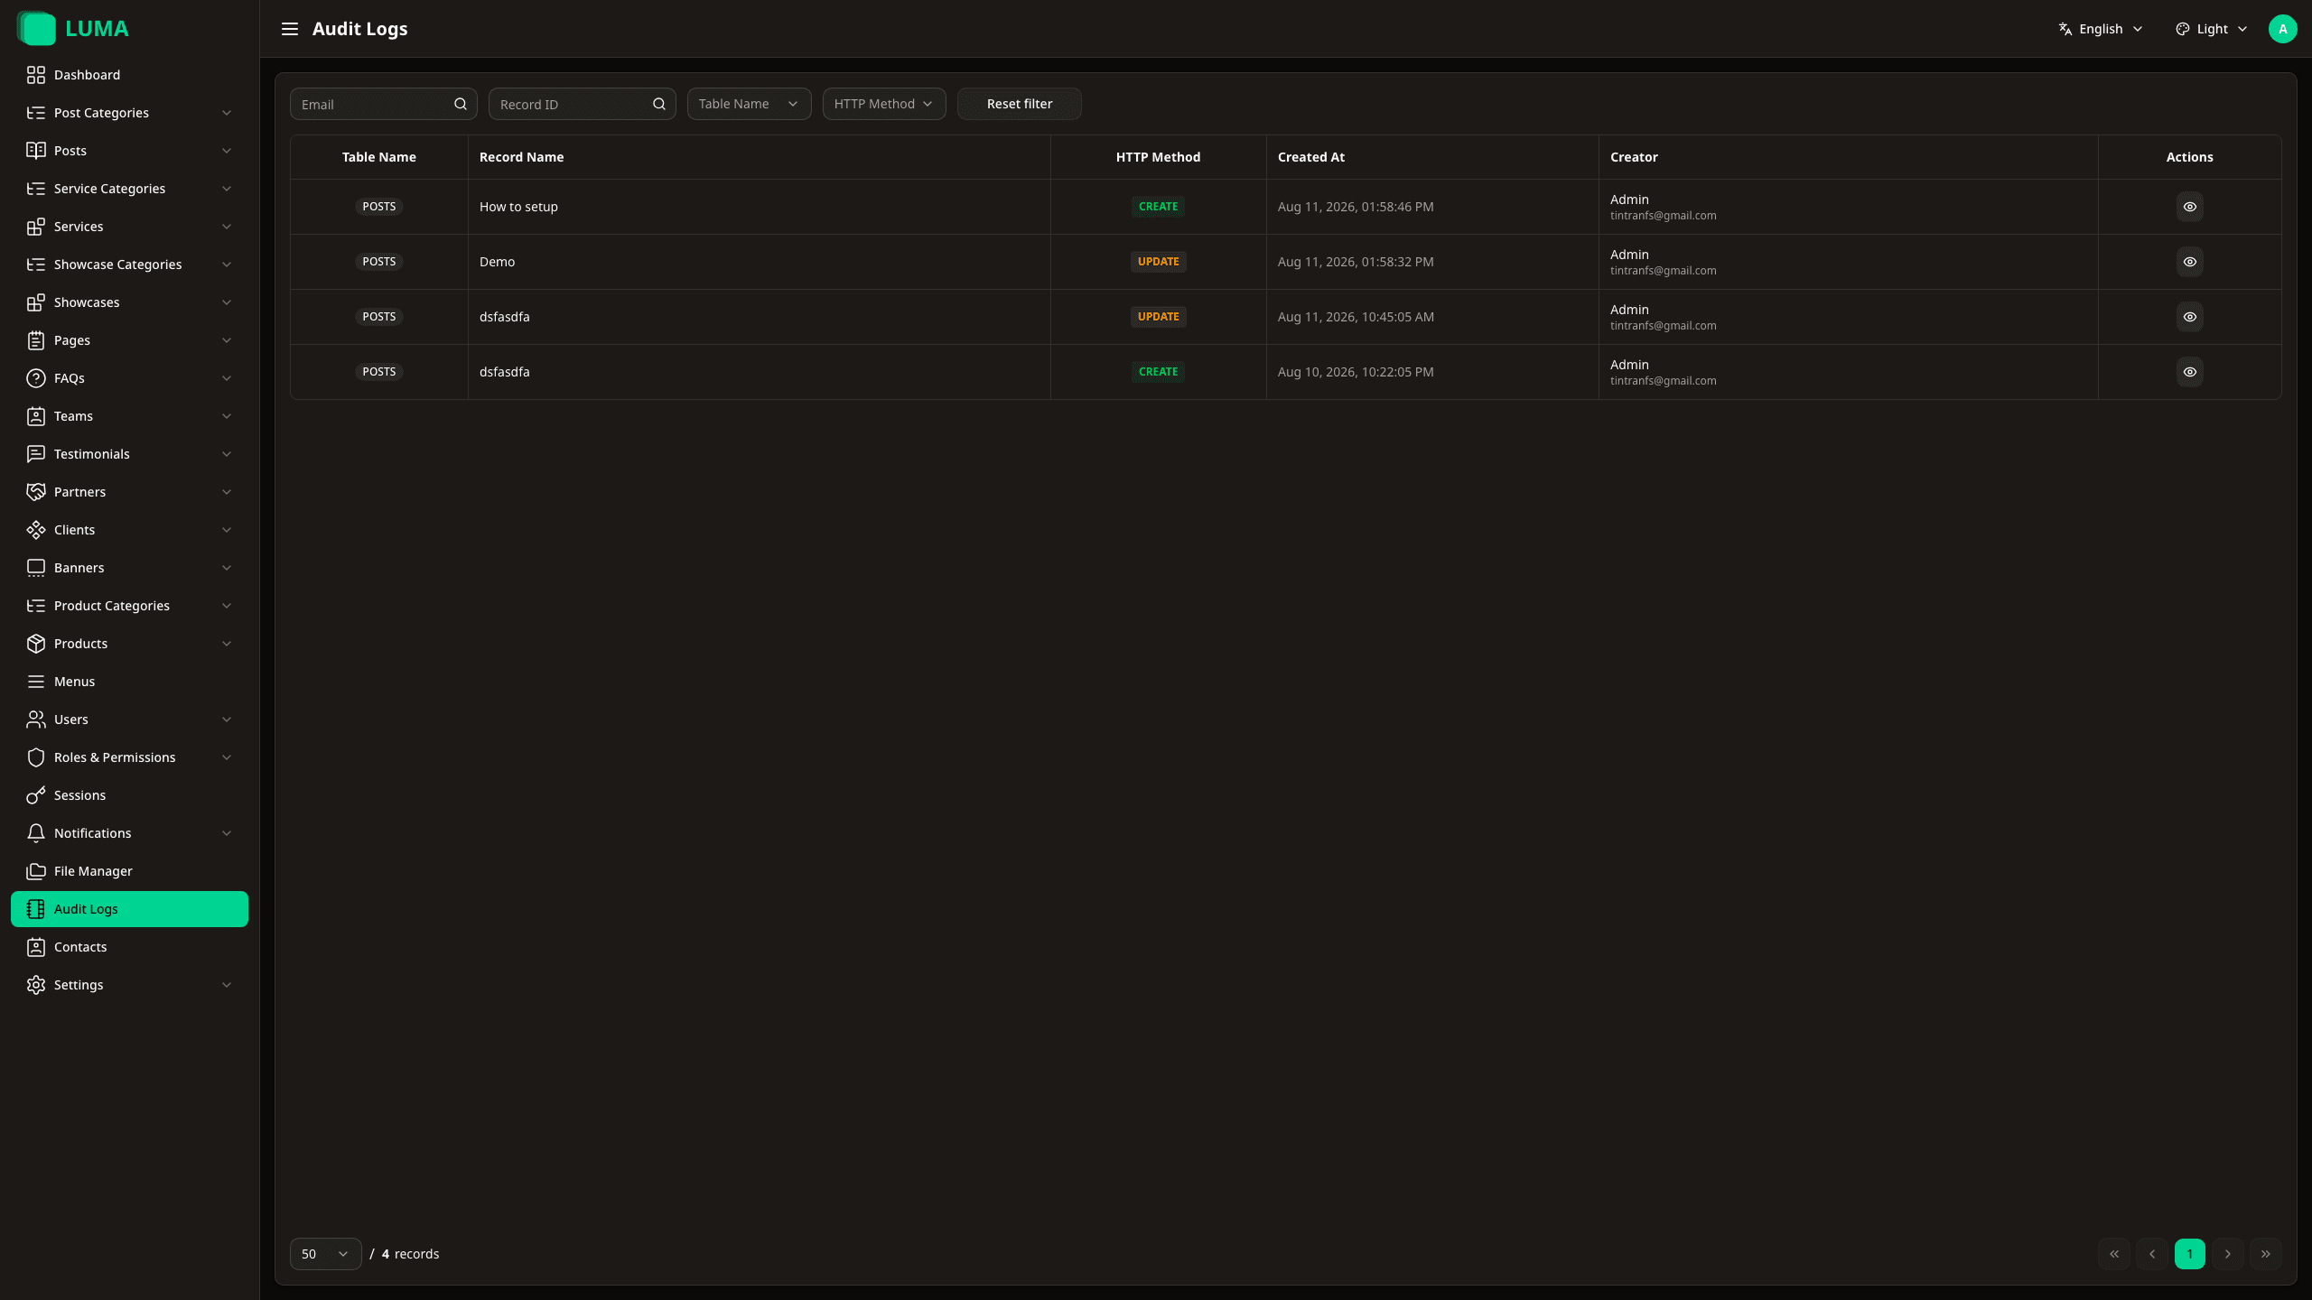This screenshot has height=1300, width=2312.
Task: Expand the Post Categories group
Action: (129, 113)
